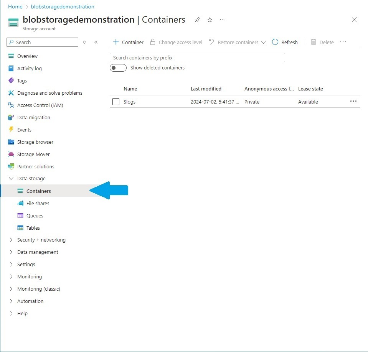Expand the Data management section
Screen dimensions: 368x352
pyautogui.click(x=11, y=252)
